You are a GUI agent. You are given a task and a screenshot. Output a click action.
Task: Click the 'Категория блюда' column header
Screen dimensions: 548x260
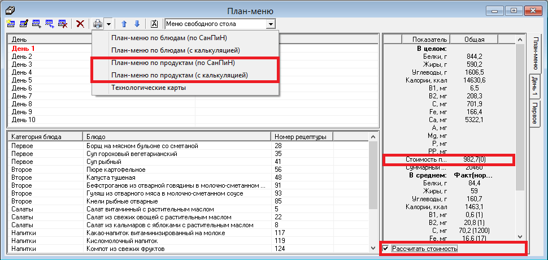pyautogui.click(x=45, y=136)
